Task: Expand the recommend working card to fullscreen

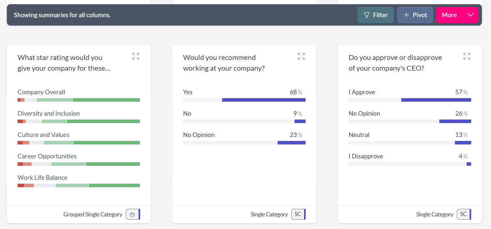Action: coord(301,56)
